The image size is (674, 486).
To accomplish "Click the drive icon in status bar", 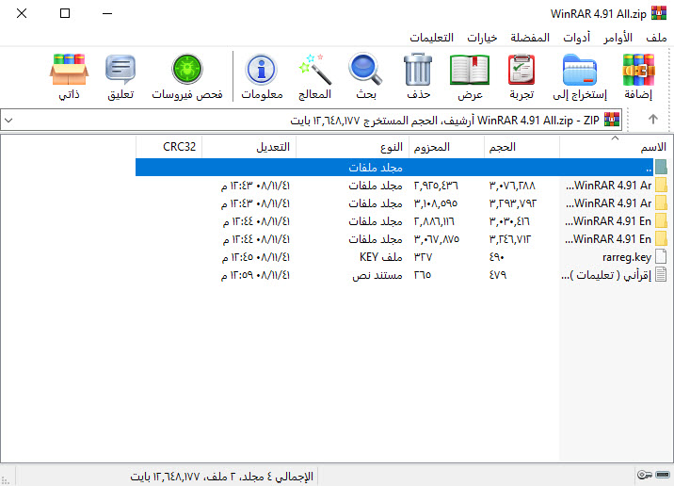I will pyautogui.click(x=663, y=475).
